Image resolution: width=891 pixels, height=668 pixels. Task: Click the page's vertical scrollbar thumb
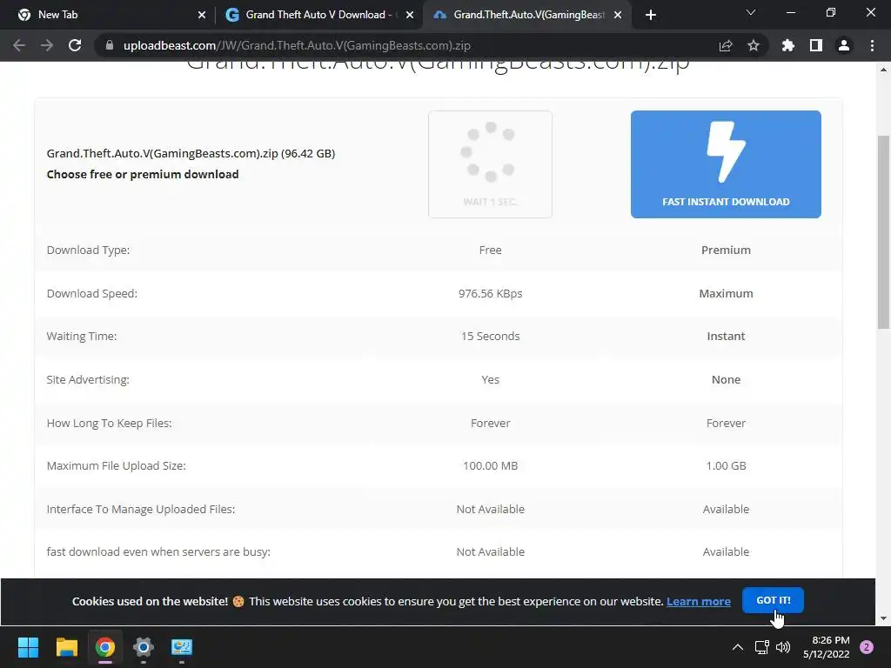883,231
